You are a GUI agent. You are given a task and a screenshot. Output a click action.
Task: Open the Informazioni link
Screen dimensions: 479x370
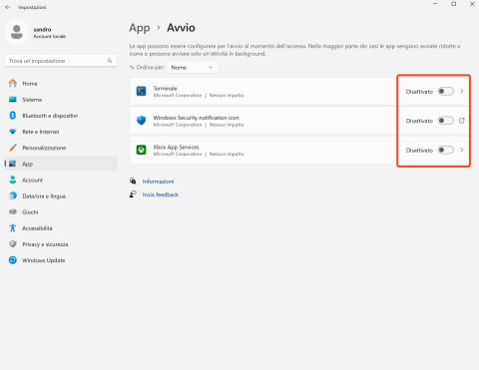pos(158,182)
